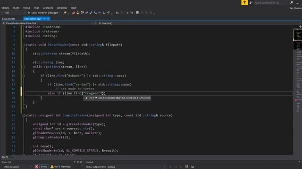Open the TOOLS menu

coord(26,8)
